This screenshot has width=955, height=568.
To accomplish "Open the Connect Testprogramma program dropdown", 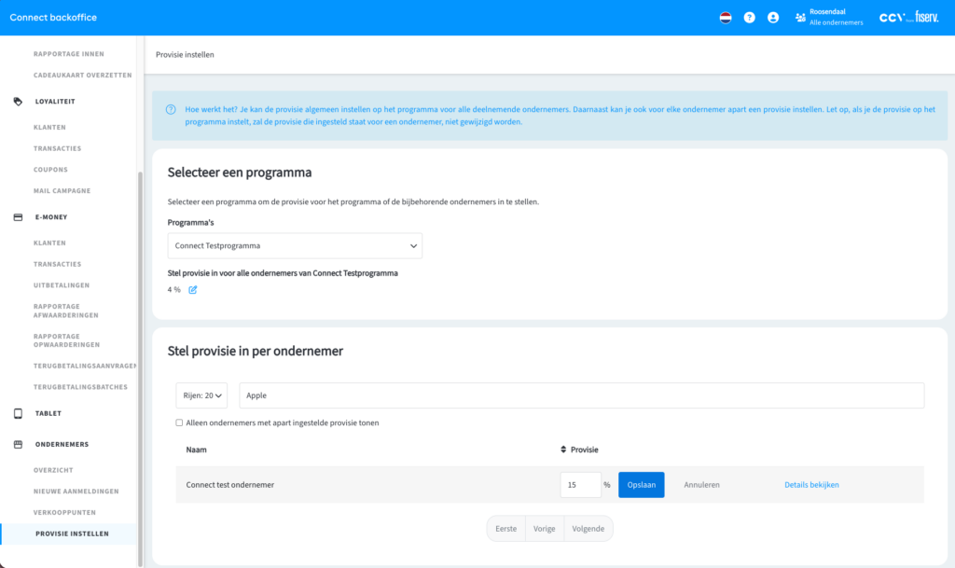I will tap(295, 246).
